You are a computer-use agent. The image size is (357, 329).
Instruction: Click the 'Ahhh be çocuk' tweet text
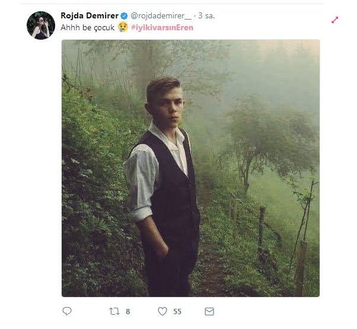click(x=87, y=28)
